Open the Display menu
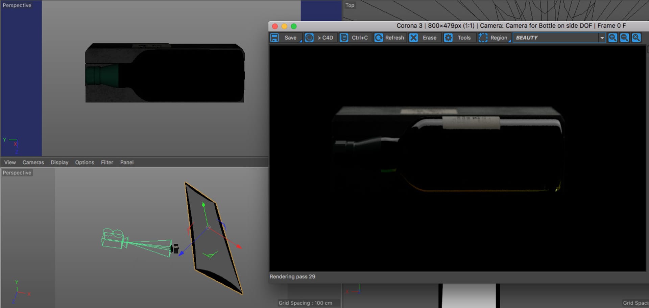Image resolution: width=649 pixels, height=308 pixels. click(x=59, y=162)
